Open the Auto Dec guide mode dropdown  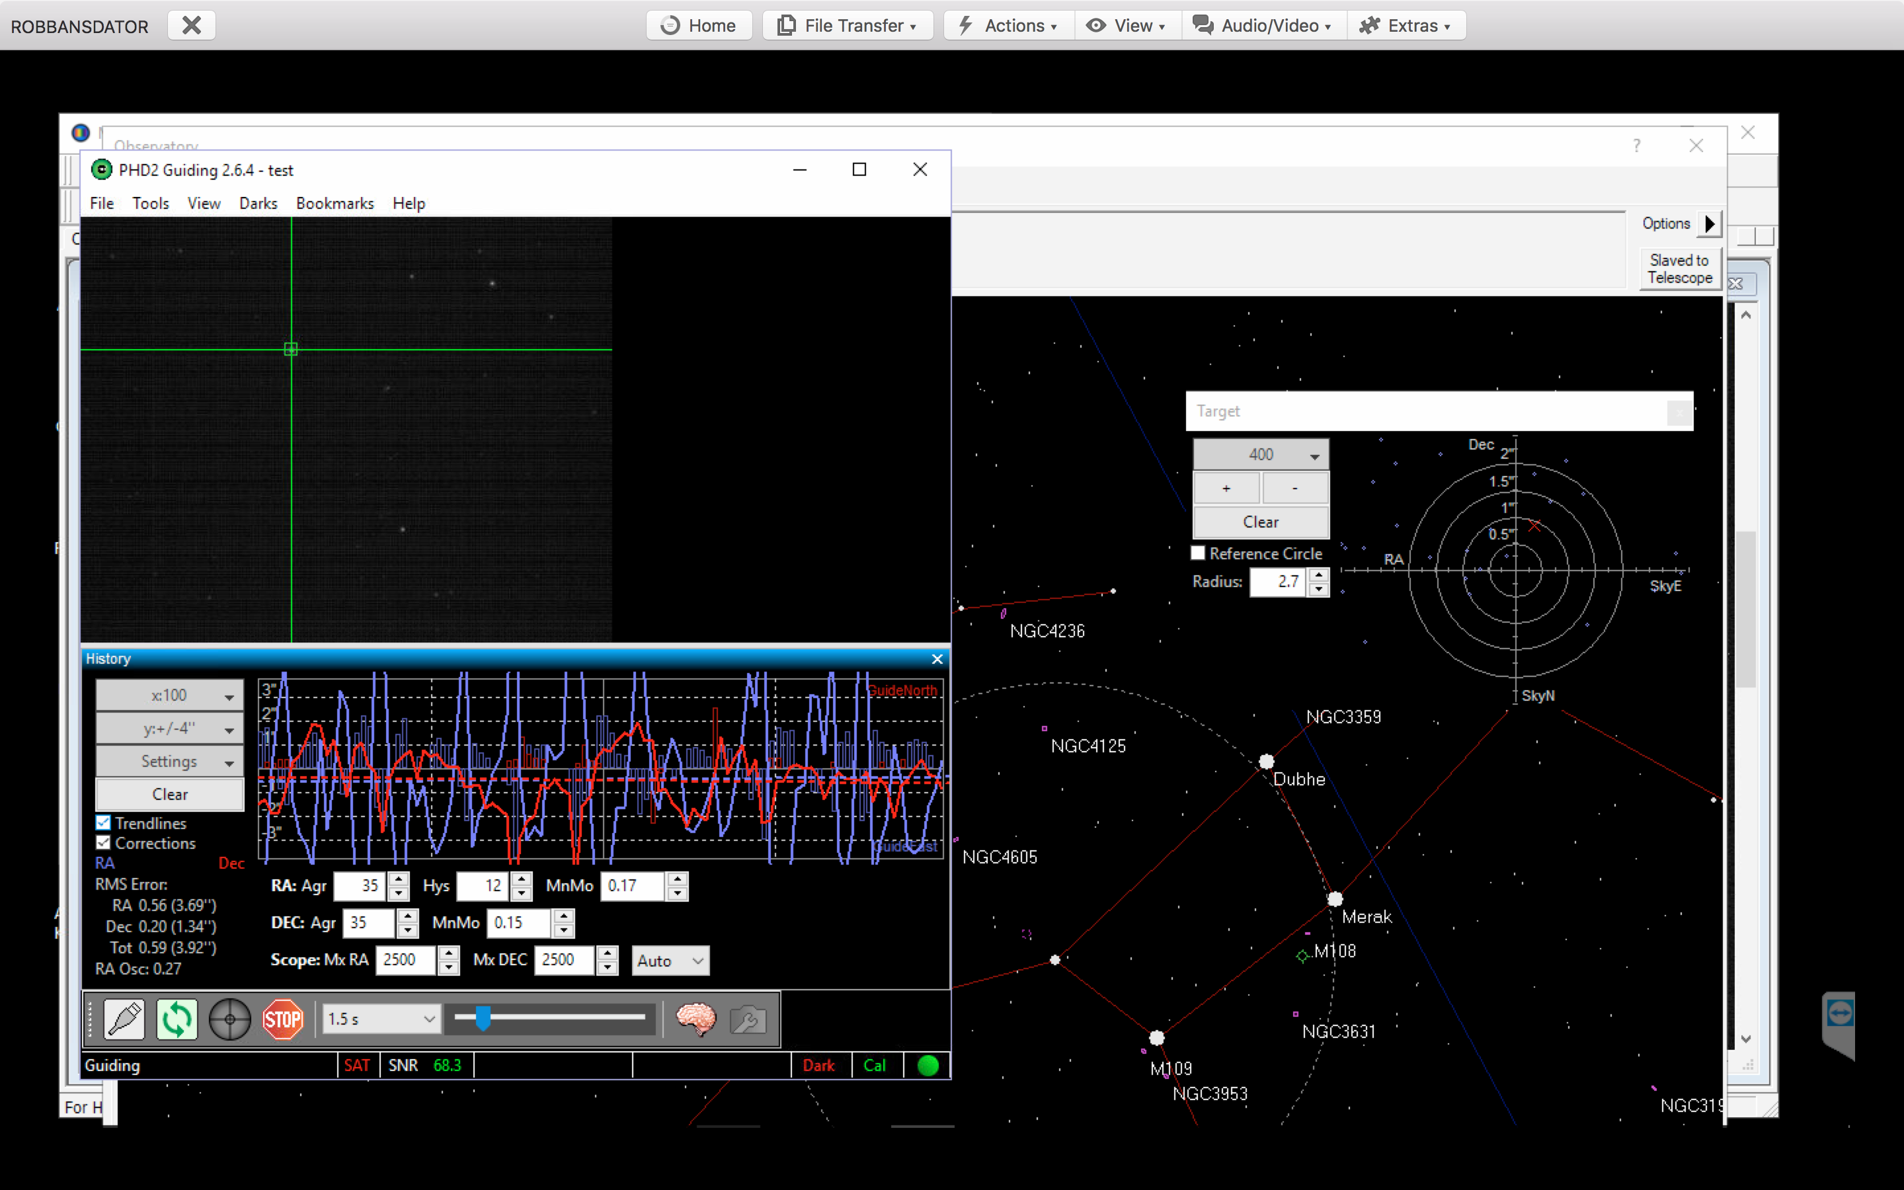click(670, 960)
